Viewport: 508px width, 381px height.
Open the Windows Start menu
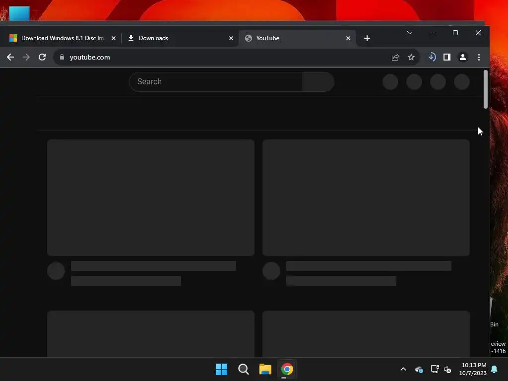tap(222, 369)
